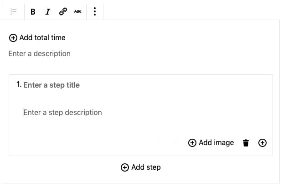Viewport: 283px width, 188px height.
Task: Click the plus icon beside Add total time
Action: [13, 38]
